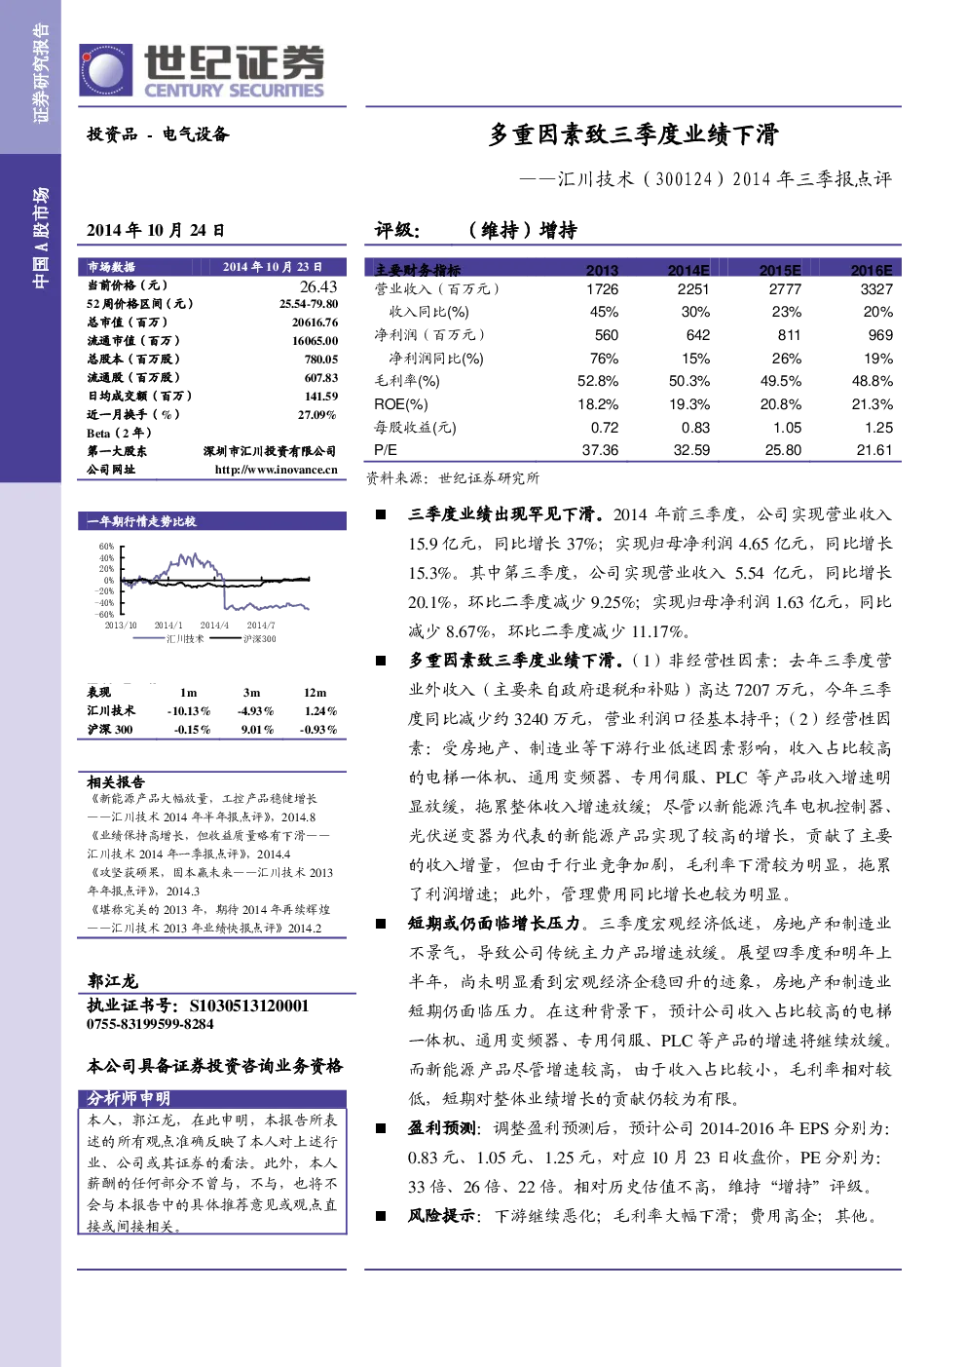Screen dimensions: 966x1367
Task: Click the 52-week price range 25.54-79.80
Action: (x=309, y=304)
